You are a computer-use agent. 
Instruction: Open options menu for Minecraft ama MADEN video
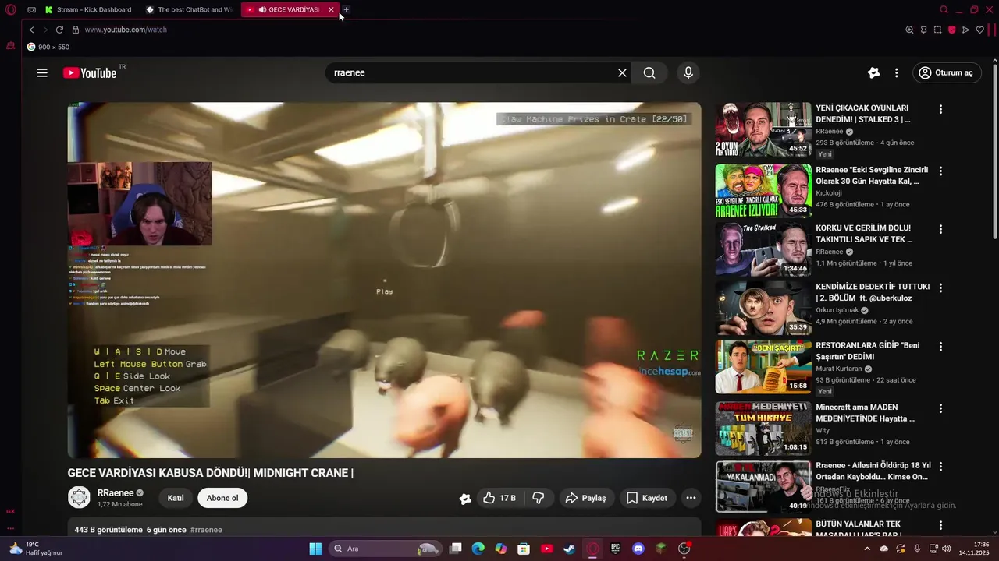(x=940, y=408)
